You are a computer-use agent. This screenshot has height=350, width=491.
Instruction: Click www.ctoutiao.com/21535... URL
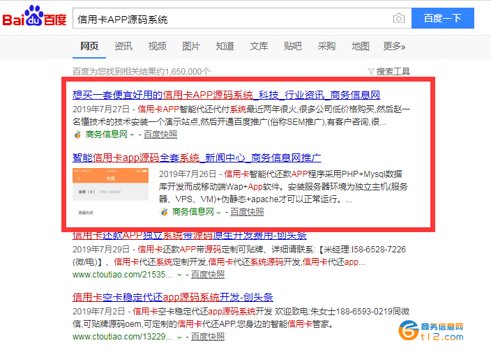123,275
